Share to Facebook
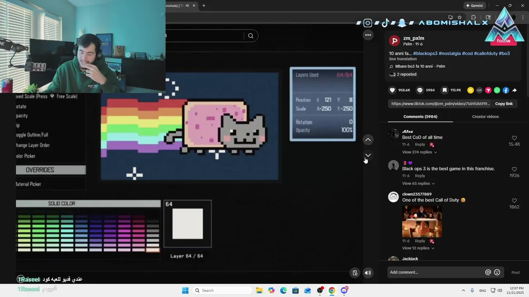This screenshot has width=529, height=297. pyautogui.click(x=506, y=90)
